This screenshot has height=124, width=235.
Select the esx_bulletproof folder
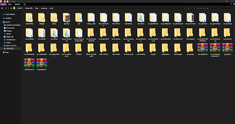coord(166,19)
